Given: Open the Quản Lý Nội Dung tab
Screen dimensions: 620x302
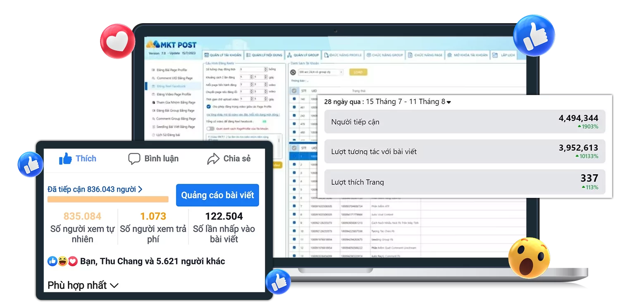Looking at the screenshot, I should click(264, 55).
